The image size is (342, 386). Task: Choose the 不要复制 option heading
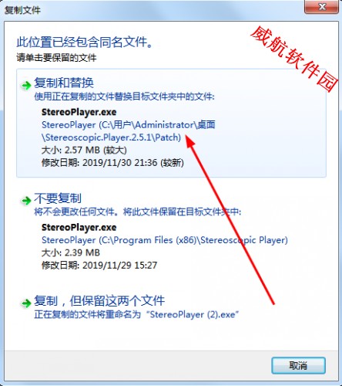pyautogui.click(x=58, y=198)
